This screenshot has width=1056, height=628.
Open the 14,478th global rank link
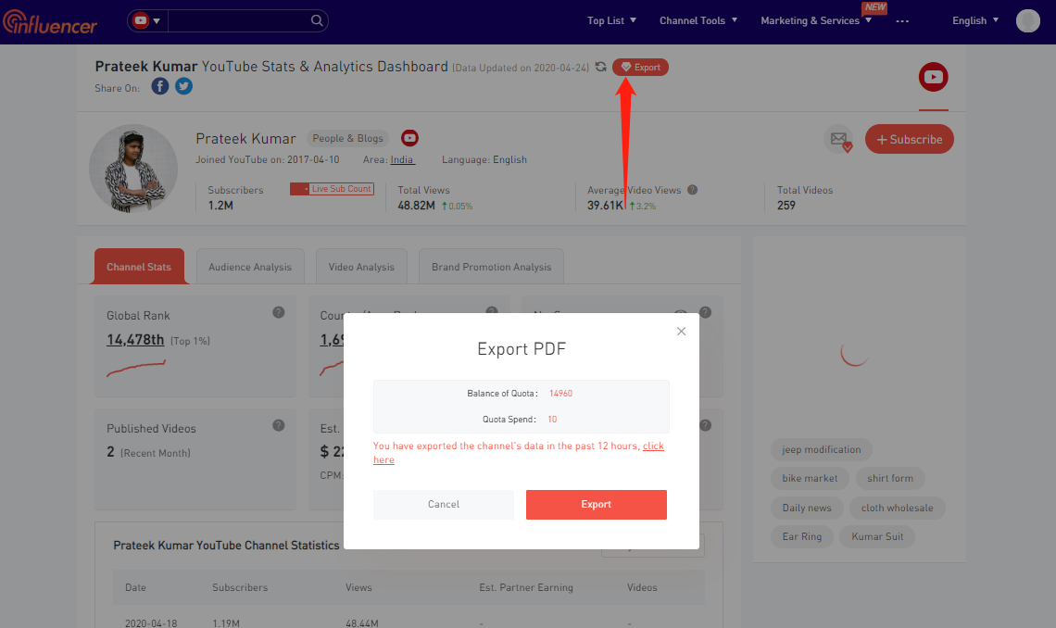tap(135, 340)
